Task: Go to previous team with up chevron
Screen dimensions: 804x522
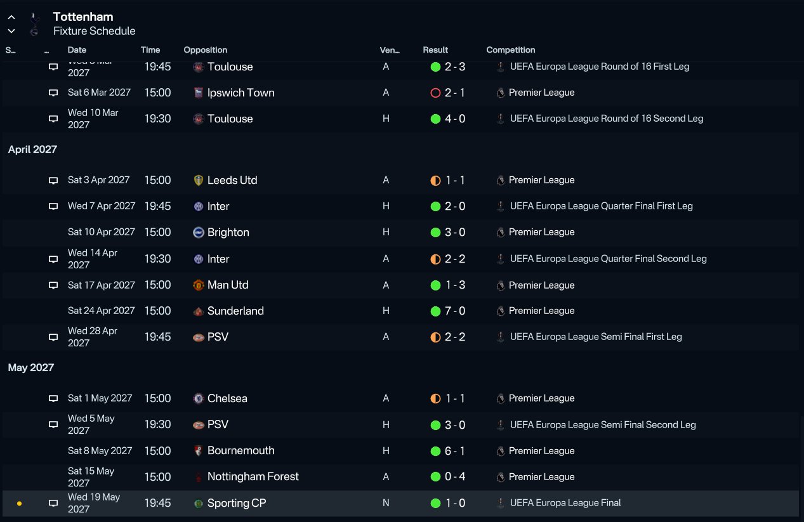Action: click(x=11, y=18)
